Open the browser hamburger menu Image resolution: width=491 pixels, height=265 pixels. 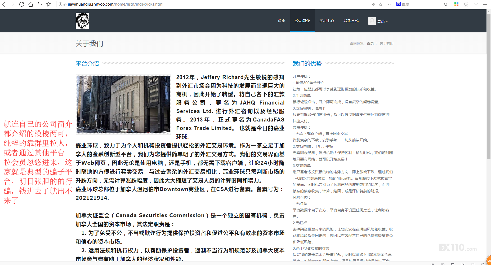point(485,4)
